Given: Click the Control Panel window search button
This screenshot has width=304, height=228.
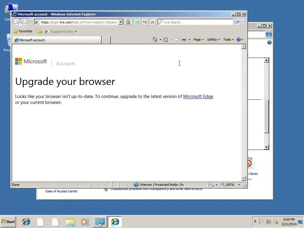Looking at the screenshot, I should point(269,34).
